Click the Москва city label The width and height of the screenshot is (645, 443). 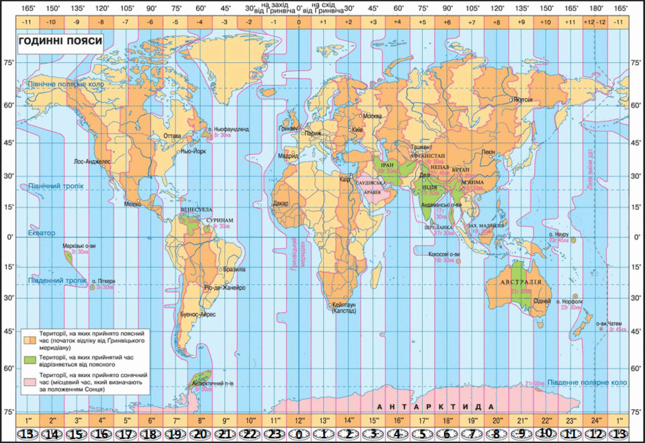point(373,116)
